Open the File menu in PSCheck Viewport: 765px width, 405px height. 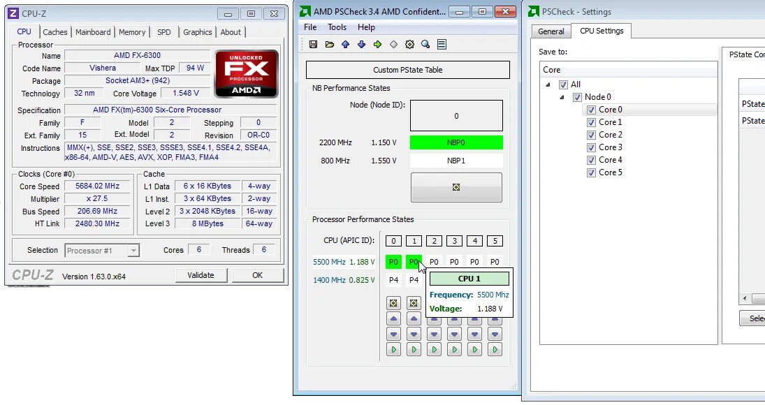(x=310, y=27)
